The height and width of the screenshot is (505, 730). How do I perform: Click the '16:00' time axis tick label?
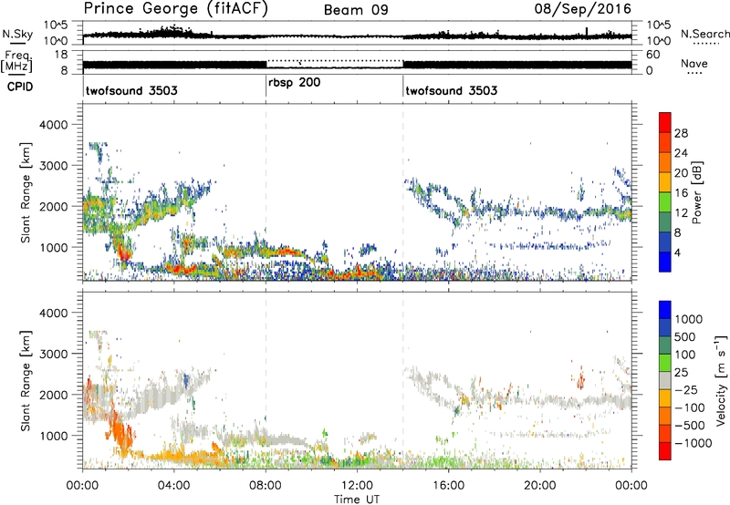coord(448,486)
